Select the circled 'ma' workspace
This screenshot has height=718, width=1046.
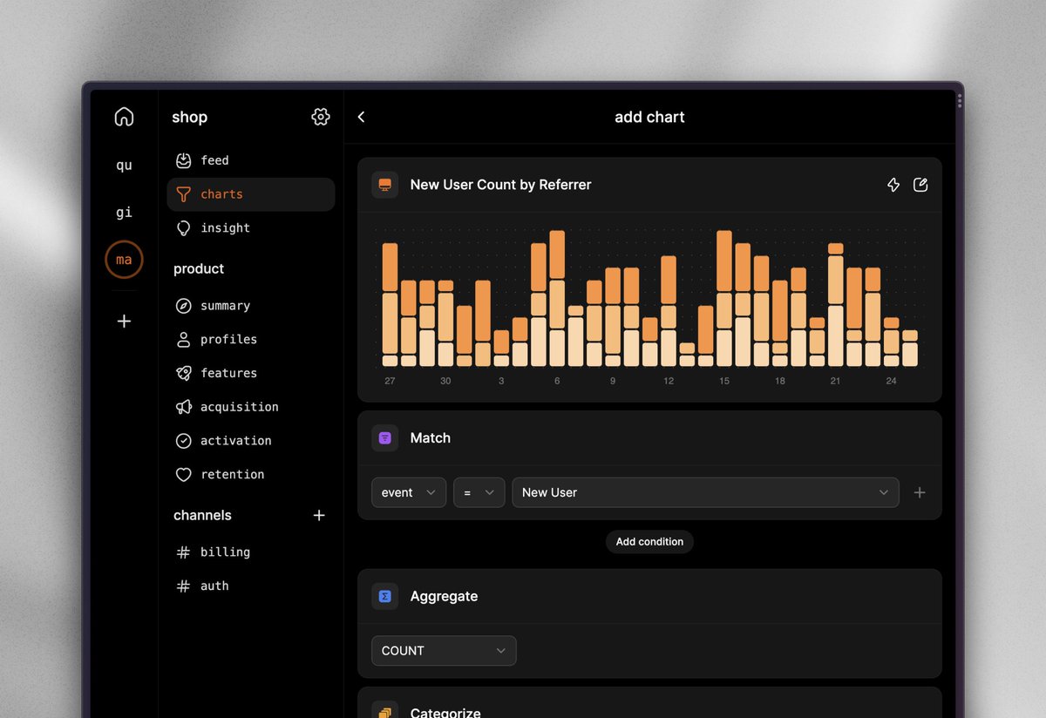click(x=124, y=260)
